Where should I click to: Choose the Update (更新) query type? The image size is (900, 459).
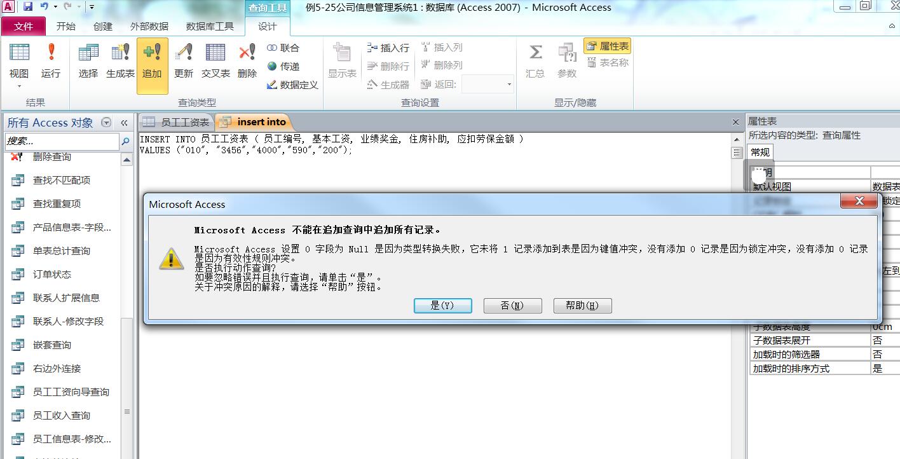click(x=184, y=62)
